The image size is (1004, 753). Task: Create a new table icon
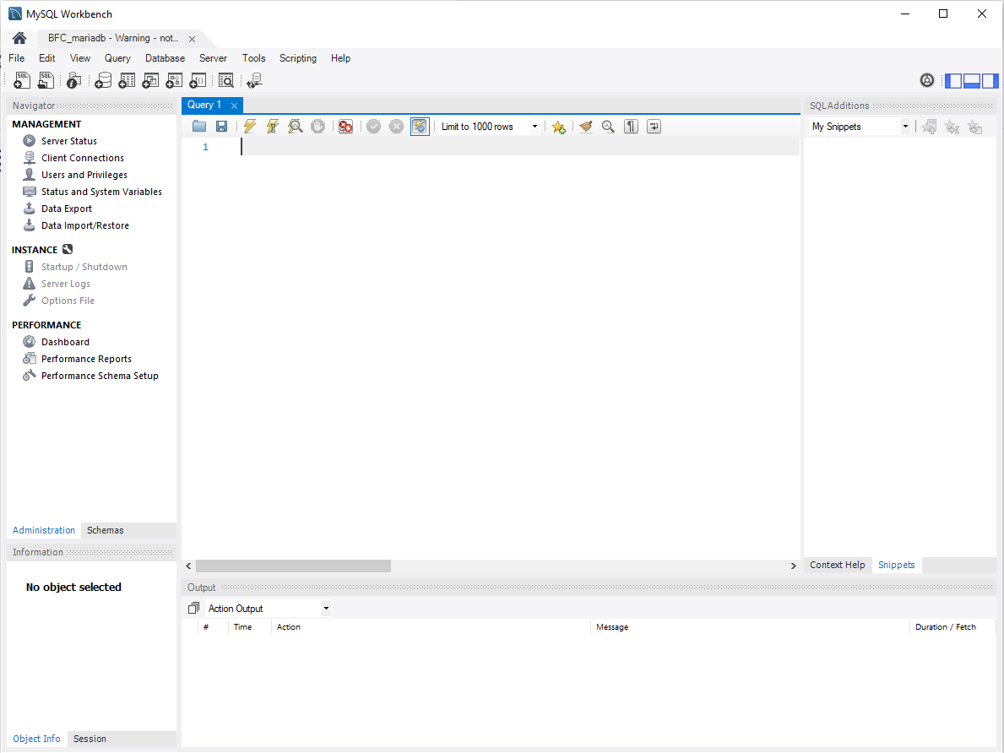[x=127, y=81]
